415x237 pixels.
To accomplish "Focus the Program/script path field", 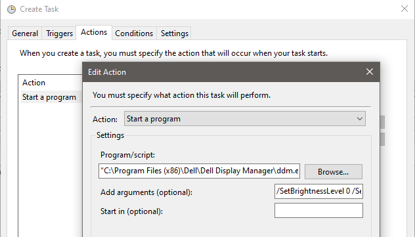I will tap(199, 171).
